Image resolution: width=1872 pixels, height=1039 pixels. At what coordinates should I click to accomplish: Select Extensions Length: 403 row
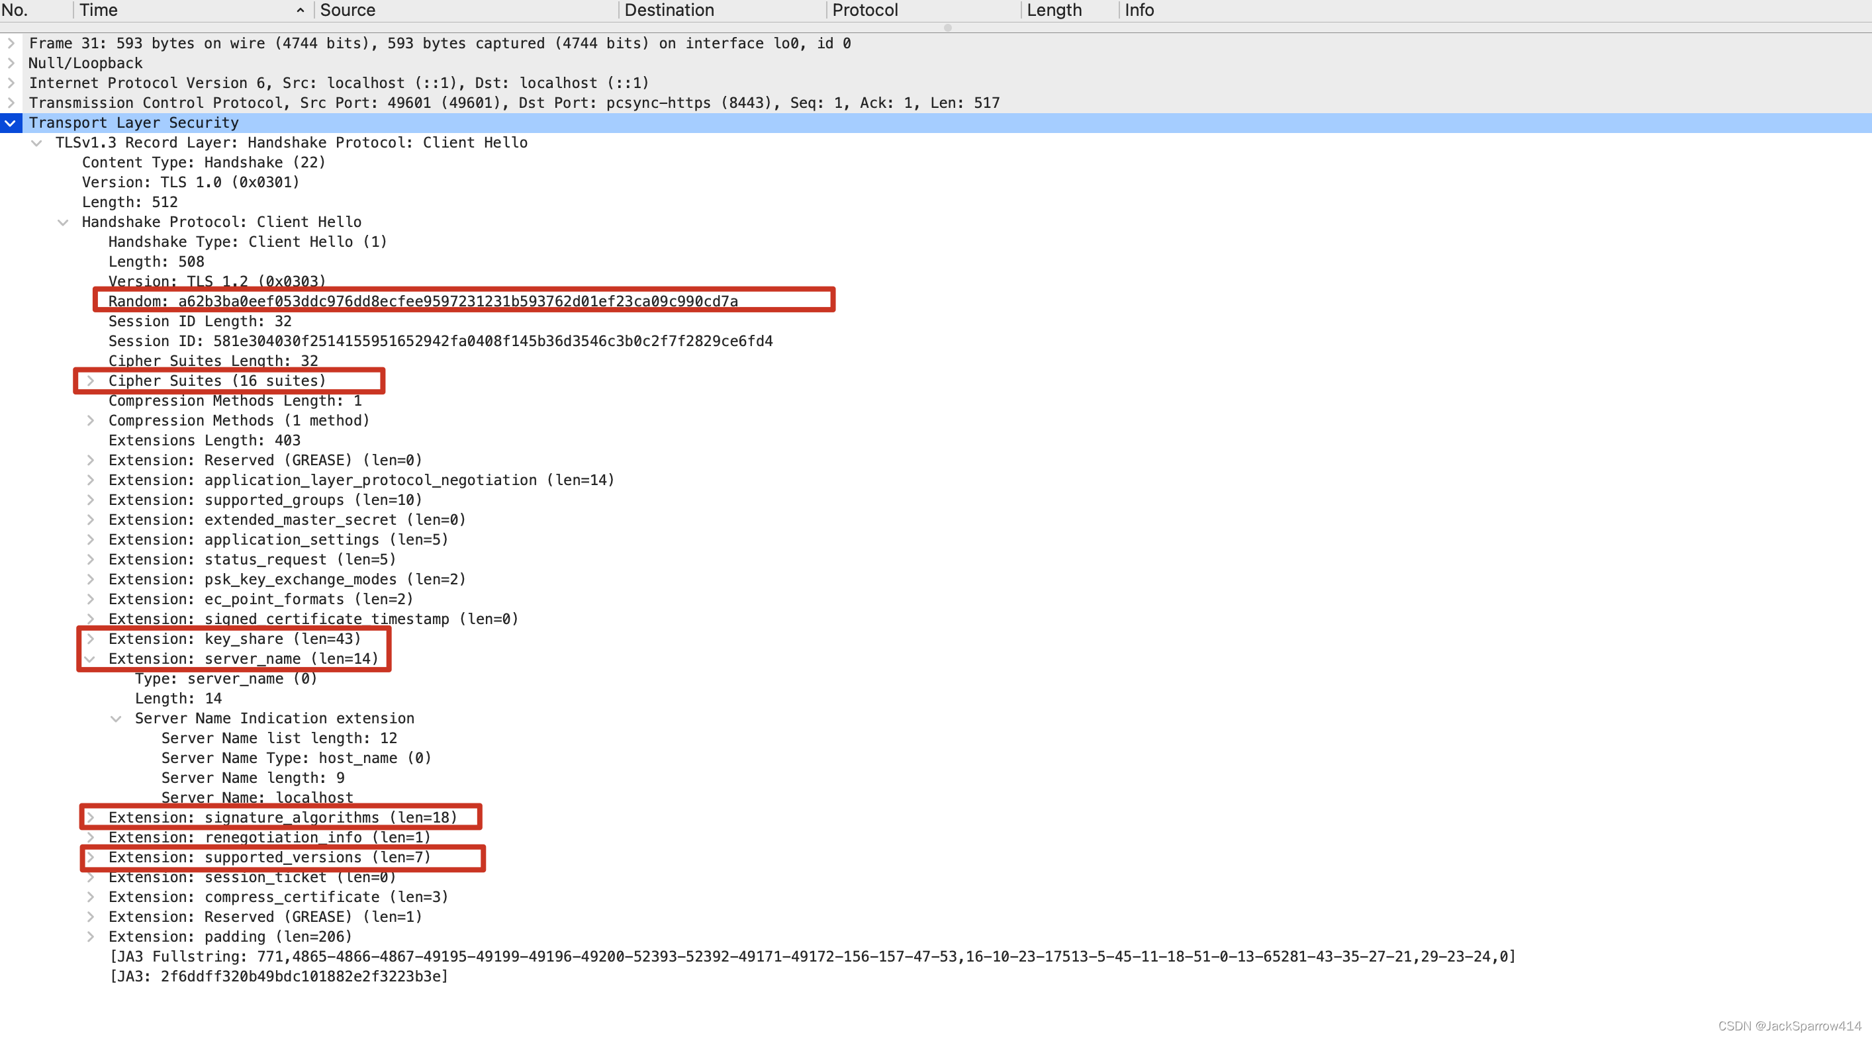(204, 440)
